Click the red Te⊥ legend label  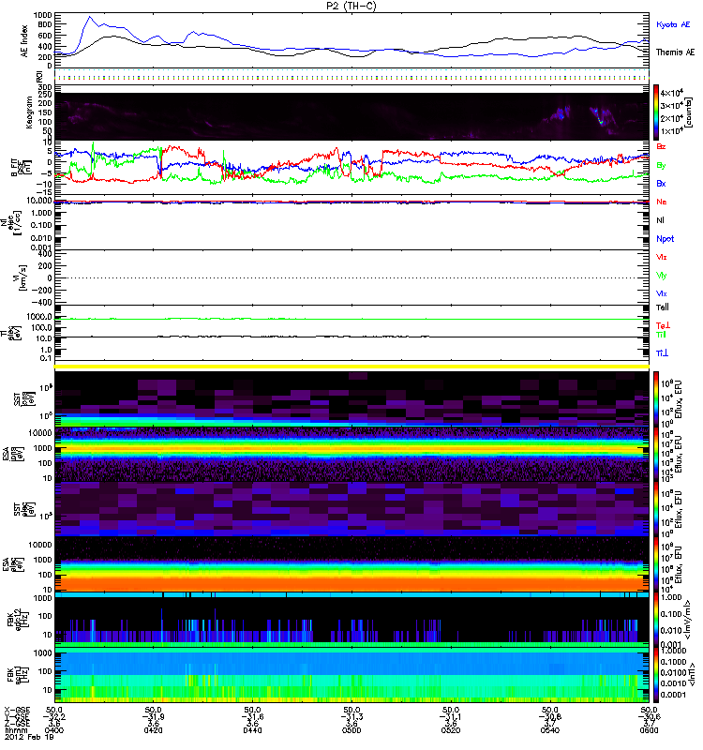coord(663,325)
